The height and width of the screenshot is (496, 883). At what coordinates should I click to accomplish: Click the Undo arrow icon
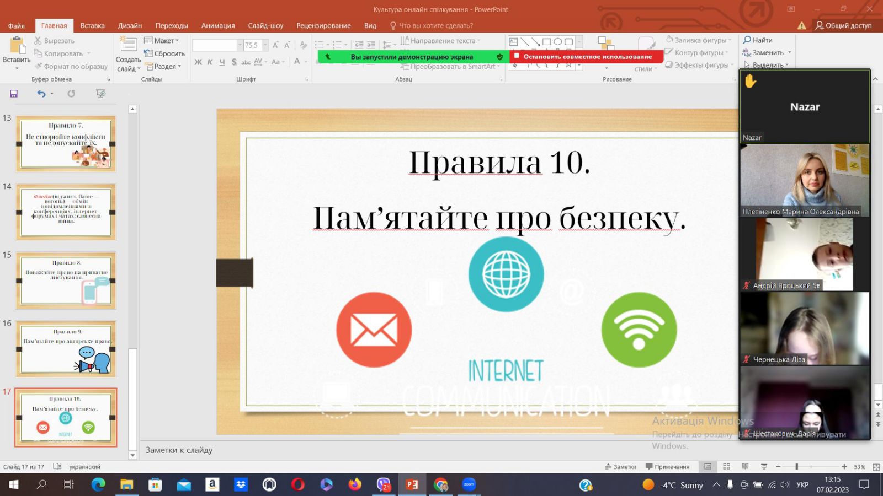41,94
